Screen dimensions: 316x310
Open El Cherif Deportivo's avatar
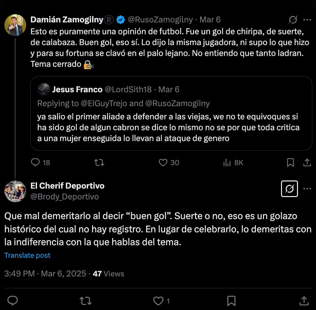tap(15, 191)
